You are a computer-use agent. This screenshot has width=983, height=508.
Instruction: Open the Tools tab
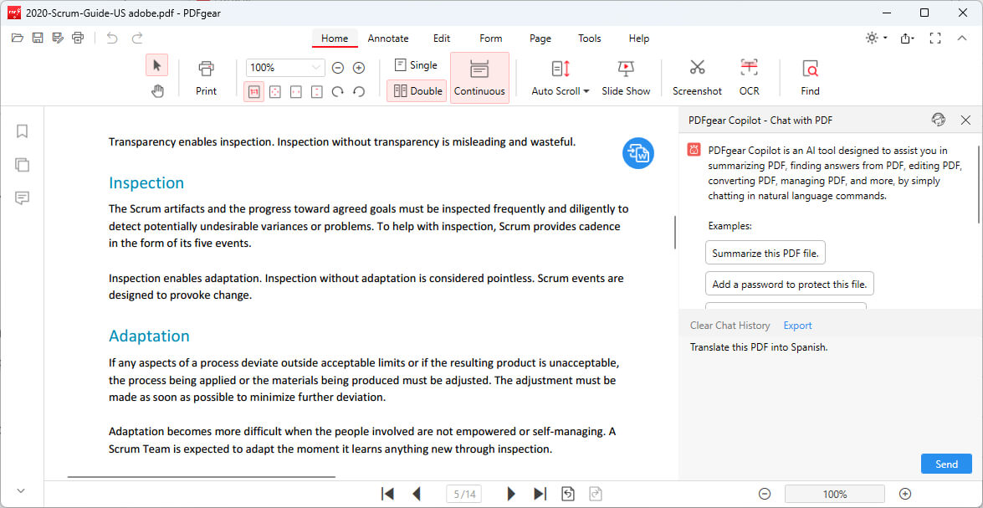(590, 38)
